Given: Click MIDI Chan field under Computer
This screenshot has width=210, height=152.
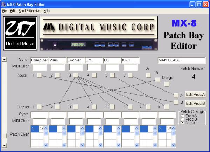Looking at the screenshot, I should tap(40, 67).
